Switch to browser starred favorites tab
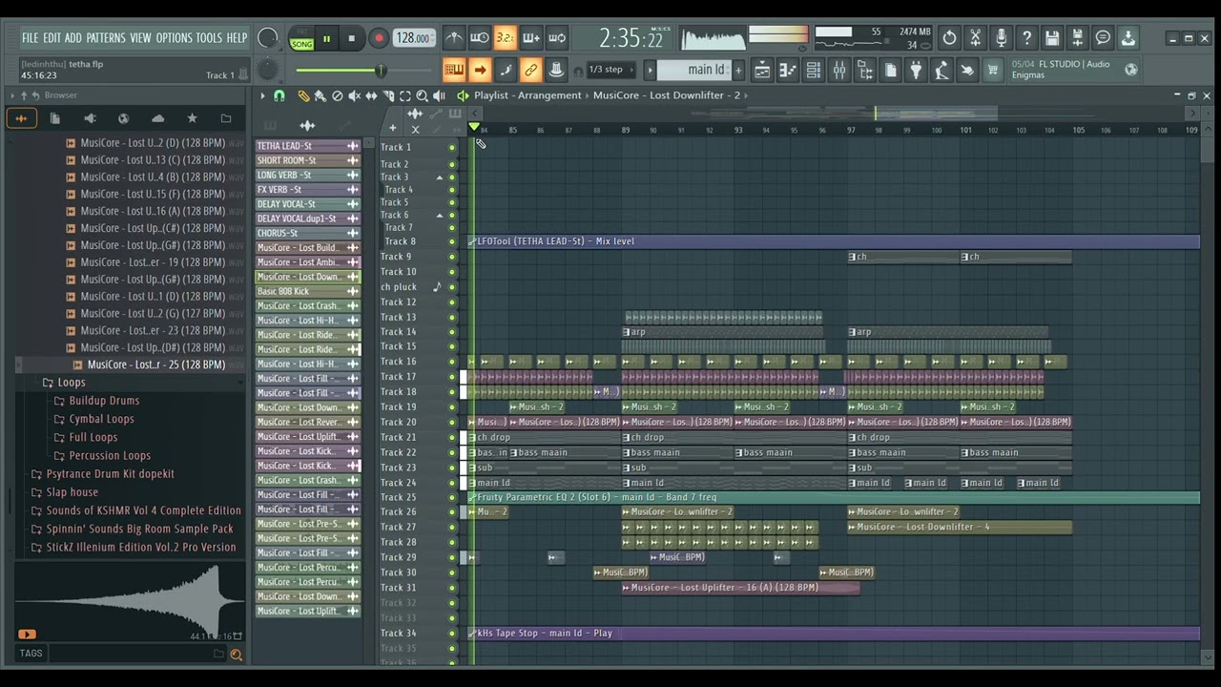 click(192, 118)
